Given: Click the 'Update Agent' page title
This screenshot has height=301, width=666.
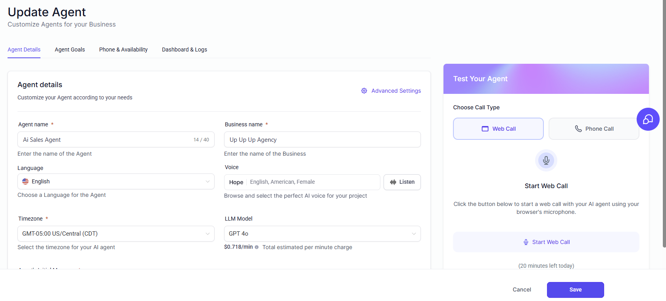Looking at the screenshot, I should pos(47,12).
